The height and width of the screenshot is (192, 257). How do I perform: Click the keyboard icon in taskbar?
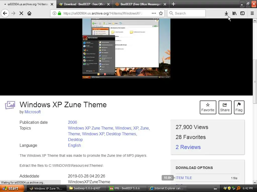pos(215,188)
